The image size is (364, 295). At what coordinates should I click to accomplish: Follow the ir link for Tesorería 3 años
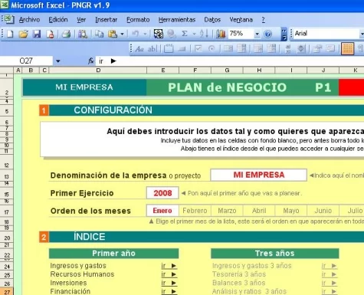coord(330,274)
